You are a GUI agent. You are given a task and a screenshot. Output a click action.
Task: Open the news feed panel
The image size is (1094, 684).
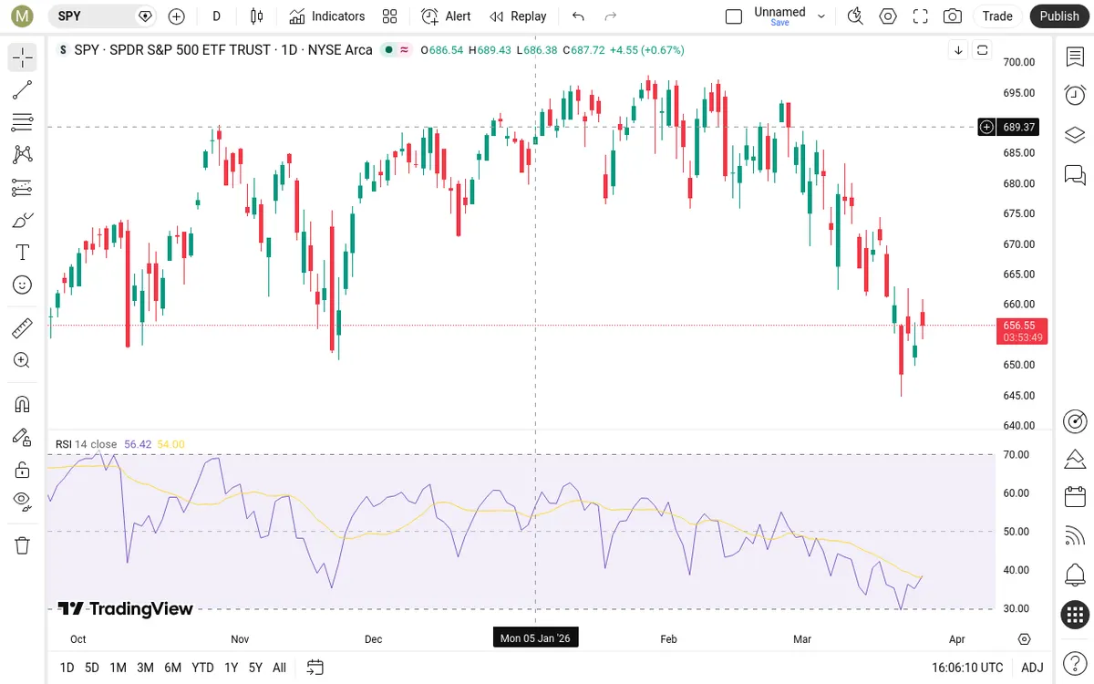point(1075,536)
